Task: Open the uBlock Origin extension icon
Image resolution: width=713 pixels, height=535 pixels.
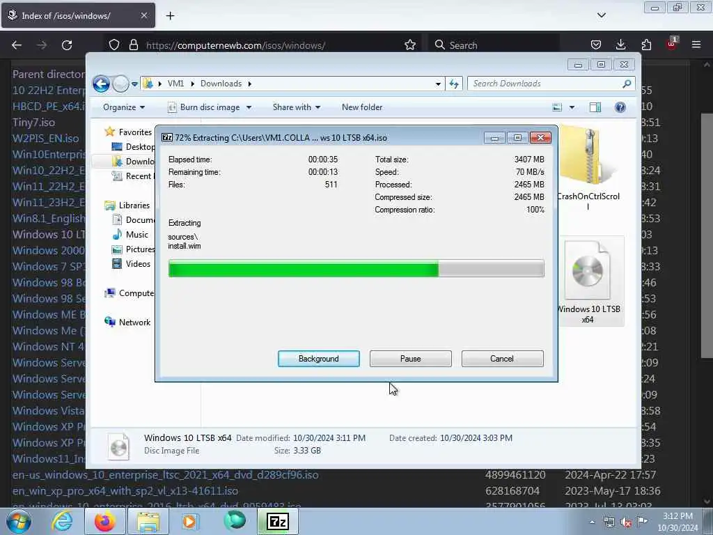Action: pyautogui.click(x=671, y=44)
